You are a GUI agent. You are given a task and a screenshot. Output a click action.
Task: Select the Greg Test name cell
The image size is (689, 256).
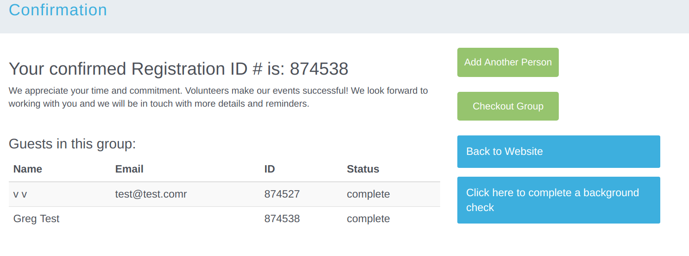[x=36, y=219]
